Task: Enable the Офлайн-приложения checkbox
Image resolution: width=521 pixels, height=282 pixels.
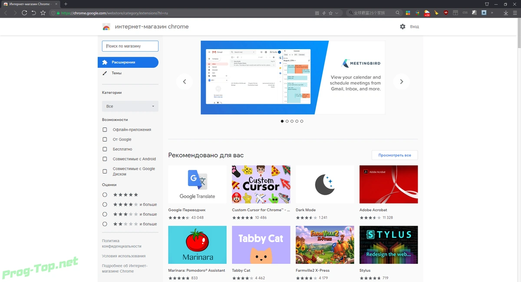Action: pyautogui.click(x=105, y=130)
